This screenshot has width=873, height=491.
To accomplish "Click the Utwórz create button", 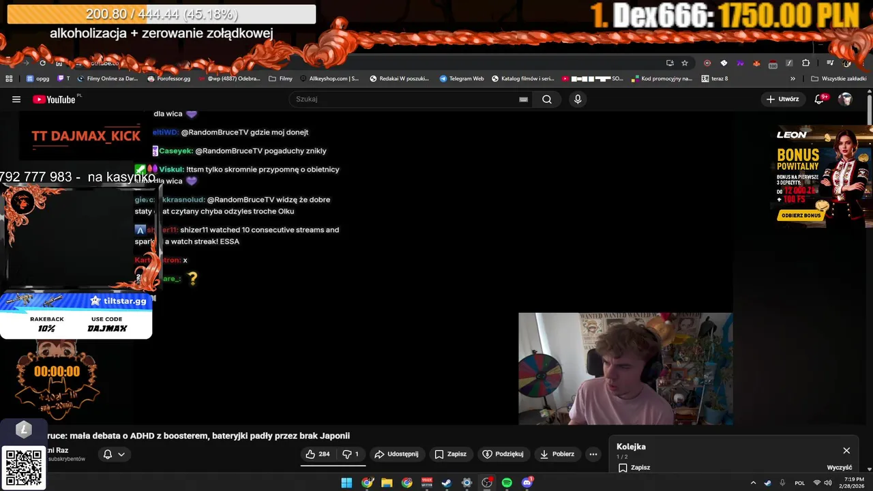I will tap(782, 100).
